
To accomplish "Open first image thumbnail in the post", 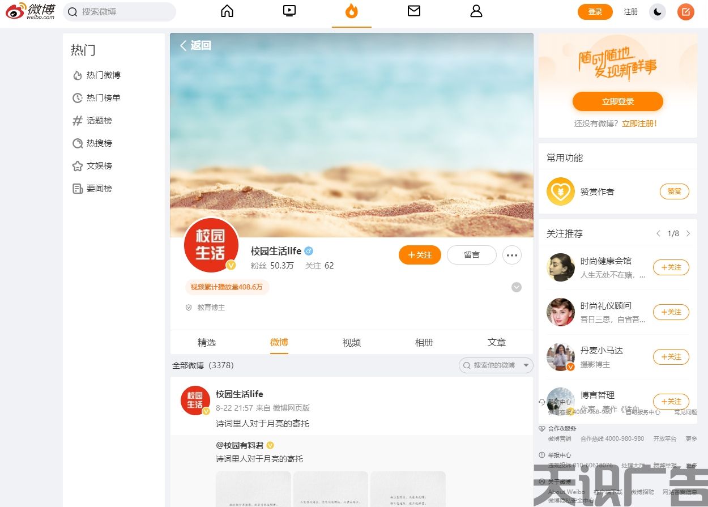I will click(x=253, y=489).
